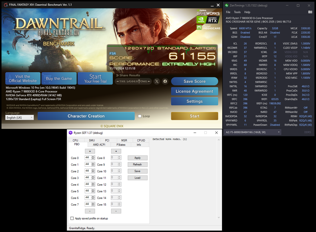Click the Core 7 offset stepper arrows
Viewport: 316px width, 232px height.
[93, 204]
